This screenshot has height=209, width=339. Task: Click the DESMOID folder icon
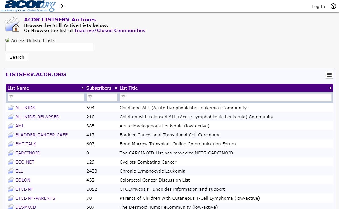[11, 206]
